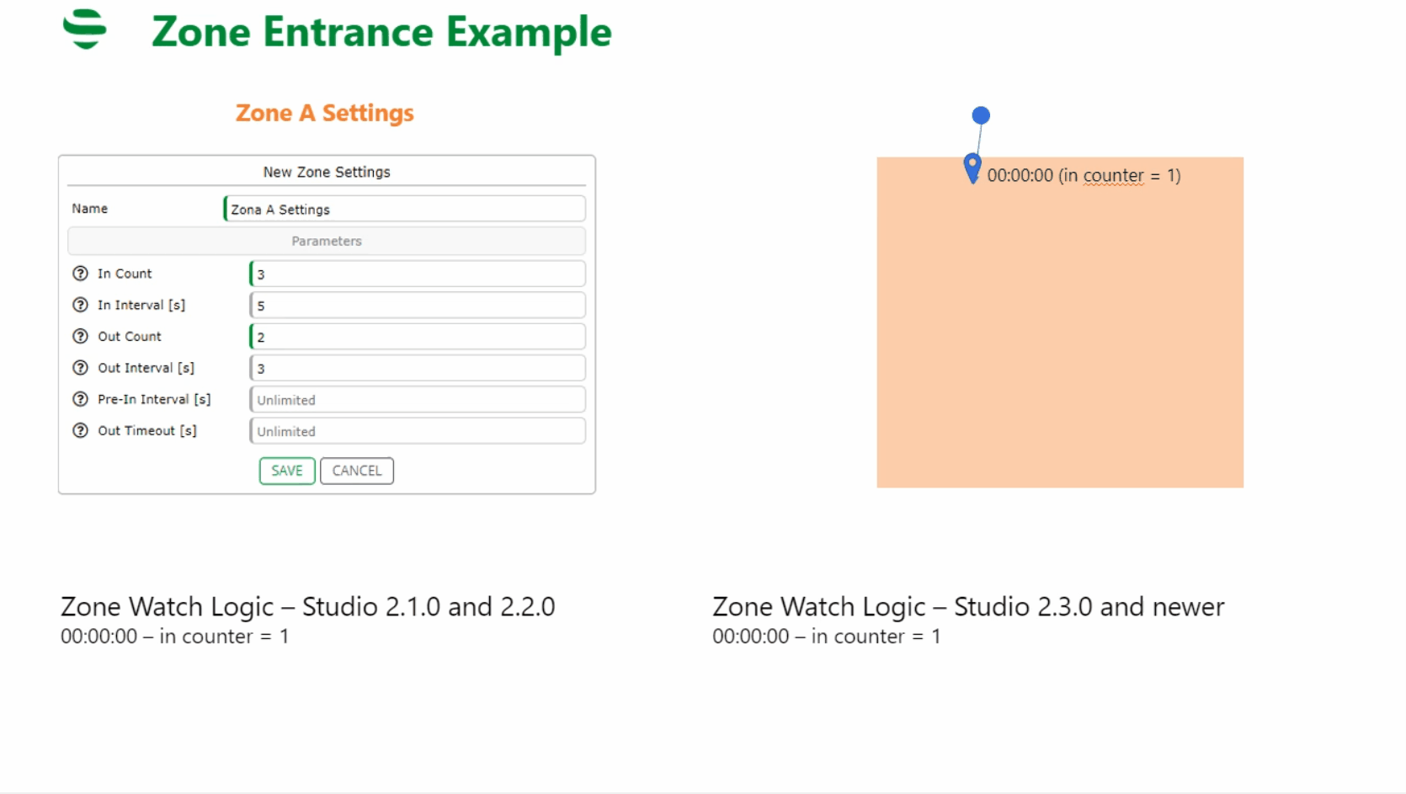
Task: Click 'Zone Watch Logic – Studio 2.3.0 and newer'
Action: pyautogui.click(x=968, y=606)
